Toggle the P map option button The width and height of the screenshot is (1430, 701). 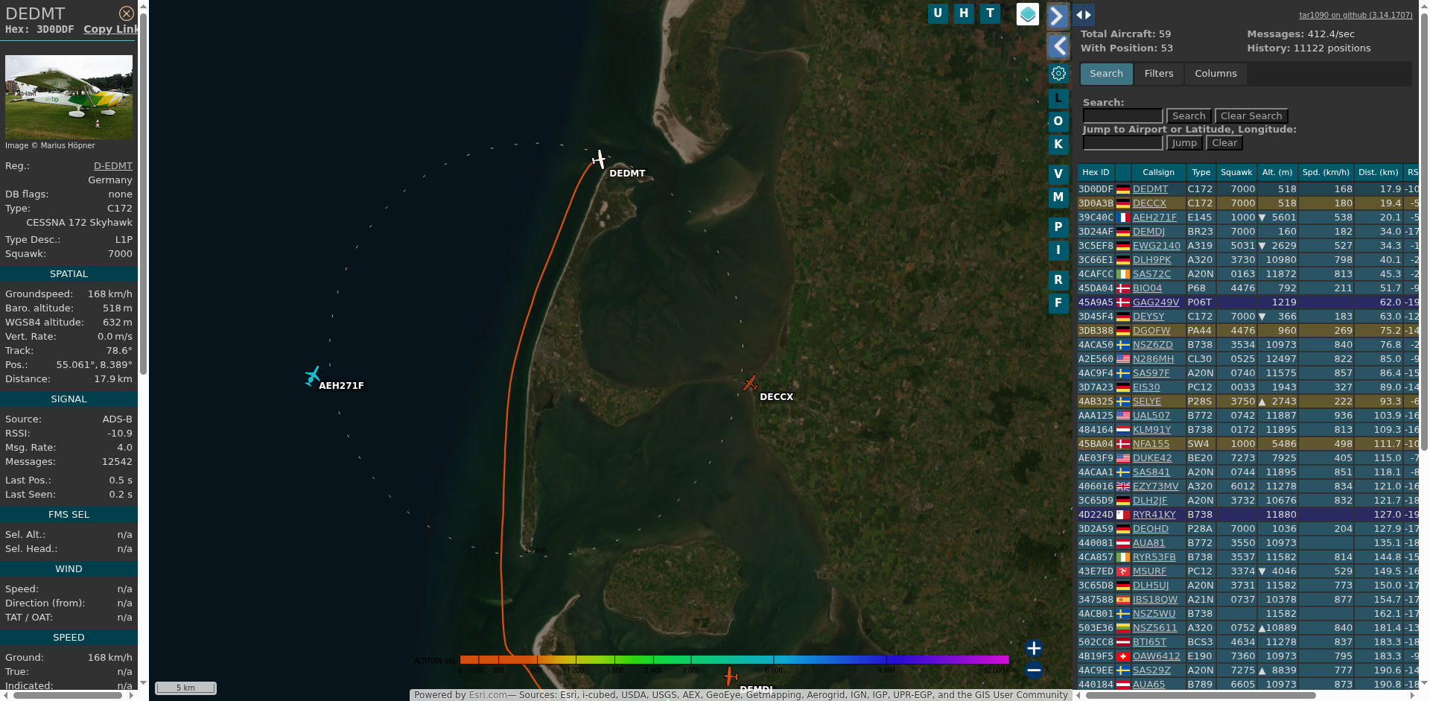coord(1058,227)
